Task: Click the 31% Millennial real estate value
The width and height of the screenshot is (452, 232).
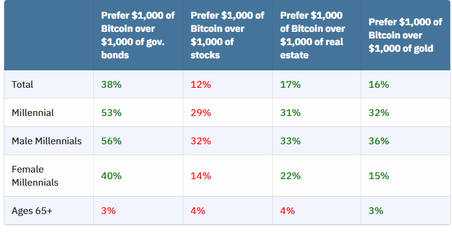Action: [x=290, y=112]
